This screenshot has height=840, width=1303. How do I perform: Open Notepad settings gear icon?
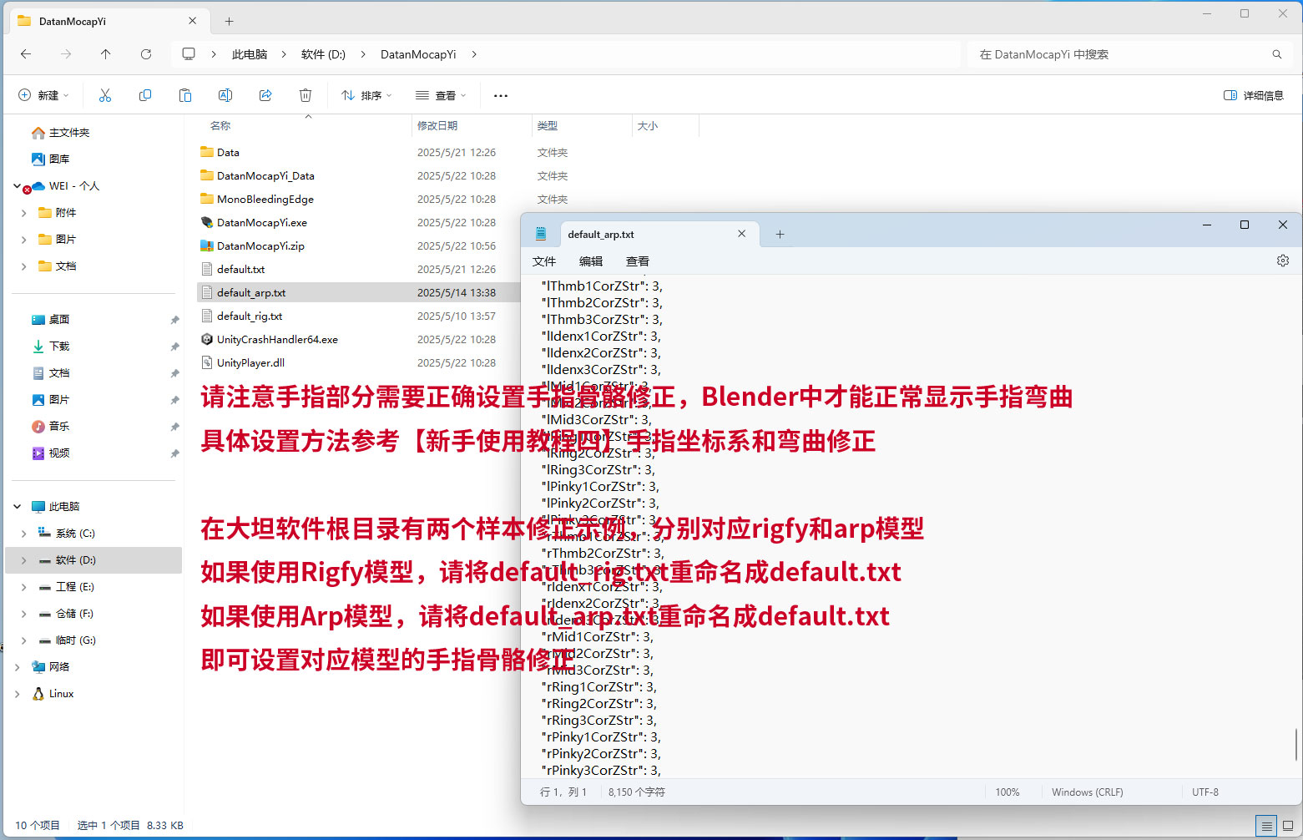[x=1282, y=261]
